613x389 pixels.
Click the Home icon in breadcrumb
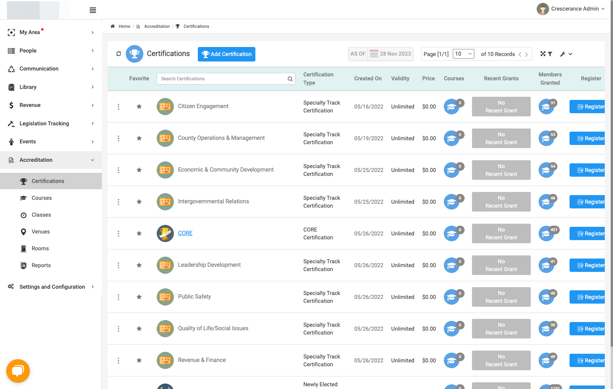[x=112, y=26]
